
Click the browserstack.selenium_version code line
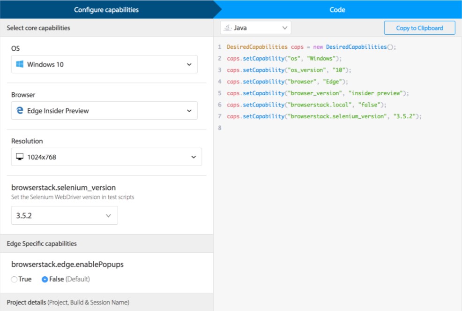point(324,116)
